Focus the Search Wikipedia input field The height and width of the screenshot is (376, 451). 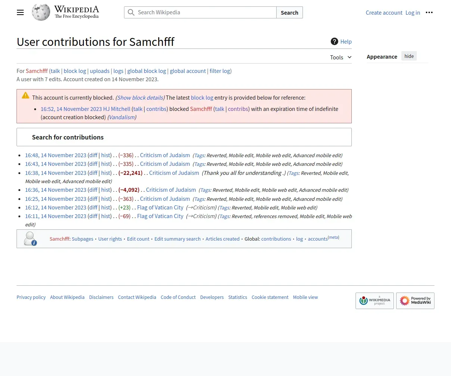200,12
